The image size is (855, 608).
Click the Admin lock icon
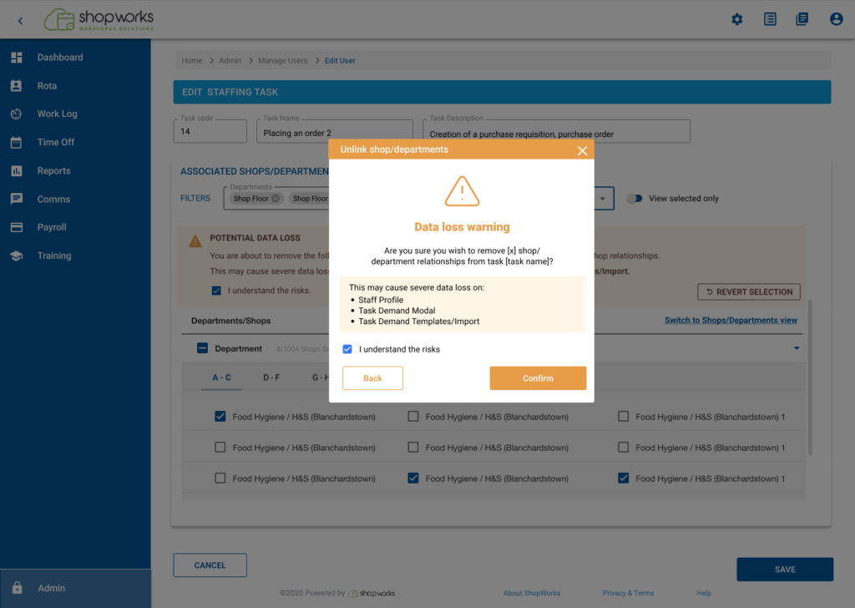(x=18, y=588)
